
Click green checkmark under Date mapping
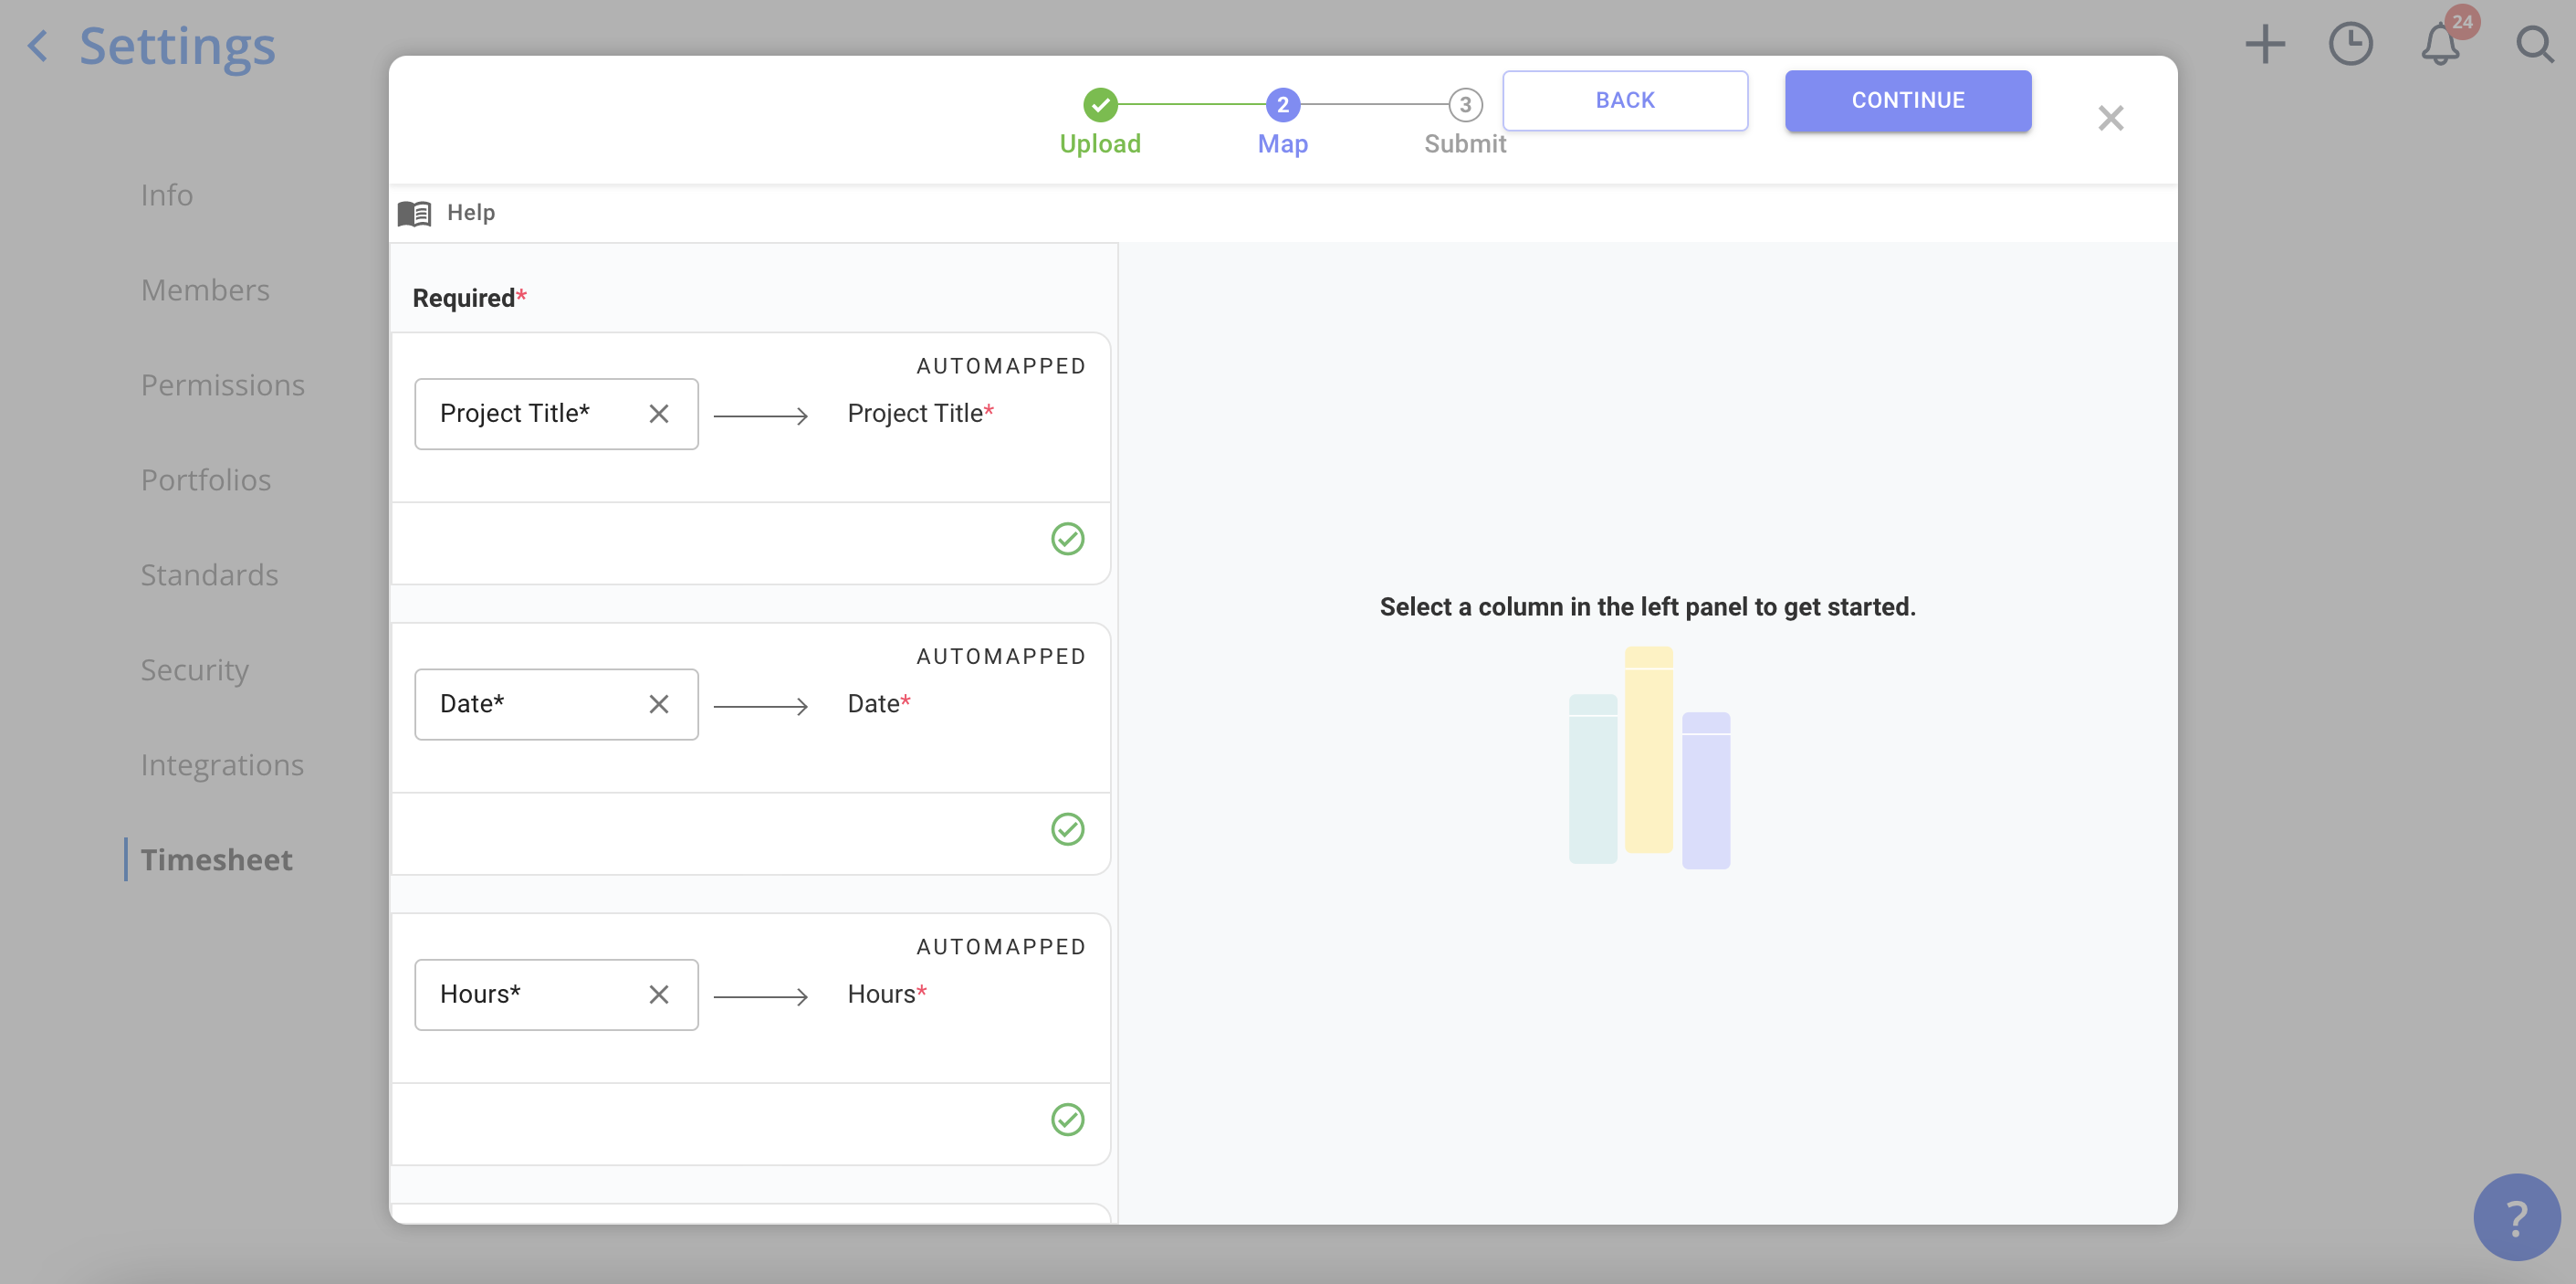[x=1067, y=829]
